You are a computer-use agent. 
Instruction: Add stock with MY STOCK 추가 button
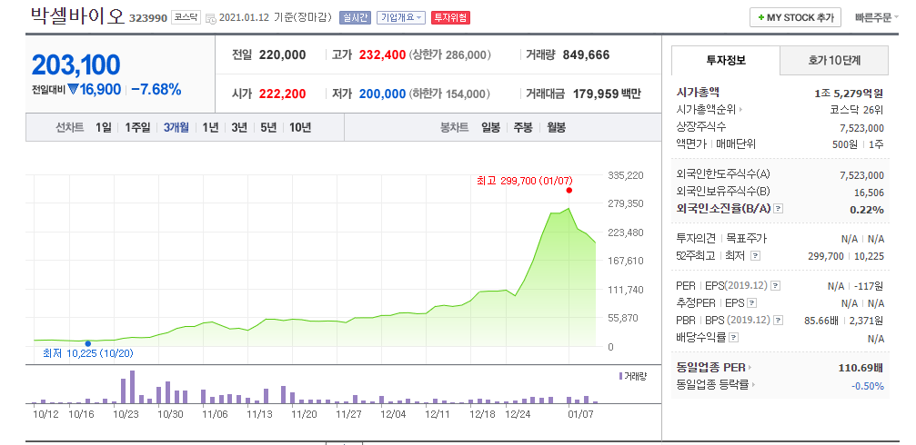point(795,17)
